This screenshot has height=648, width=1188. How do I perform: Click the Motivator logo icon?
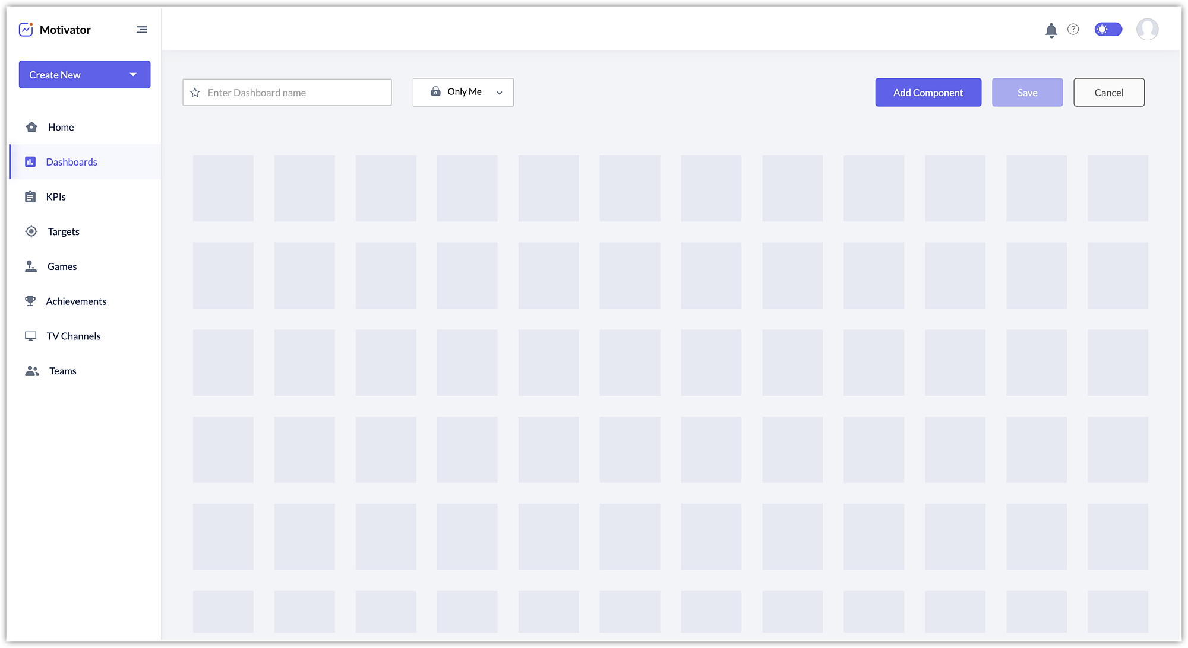pyautogui.click(x=26, y=30)
